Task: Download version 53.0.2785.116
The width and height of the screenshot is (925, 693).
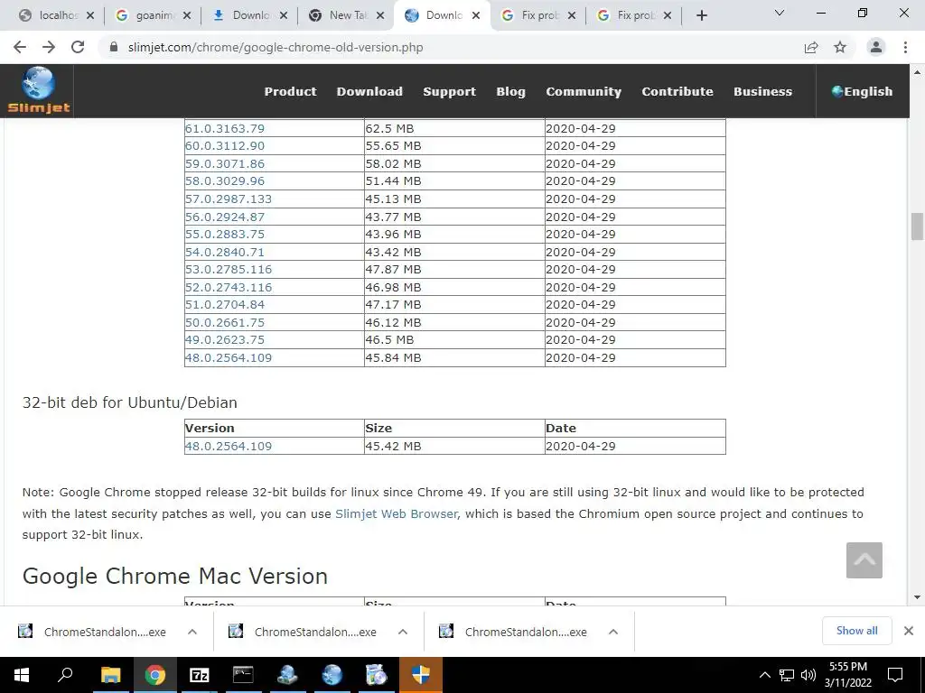Action: tap(229, 269)
